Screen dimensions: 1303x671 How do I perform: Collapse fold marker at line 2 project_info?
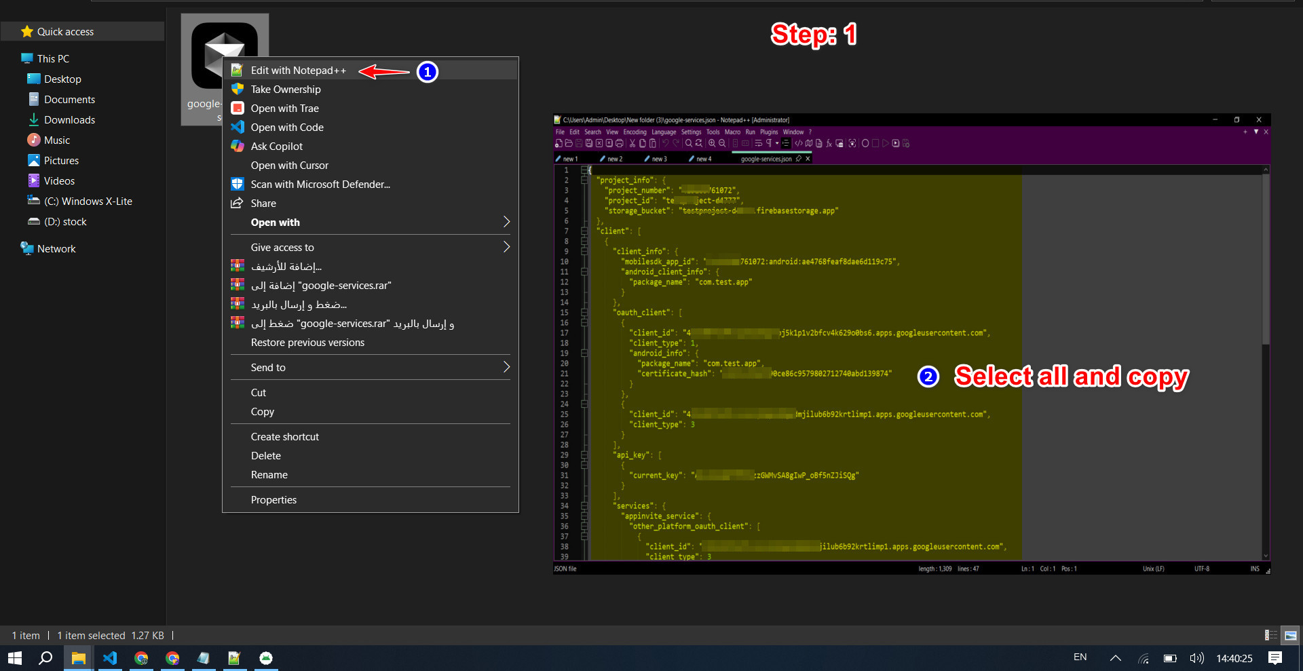click(x=584, y=180)
